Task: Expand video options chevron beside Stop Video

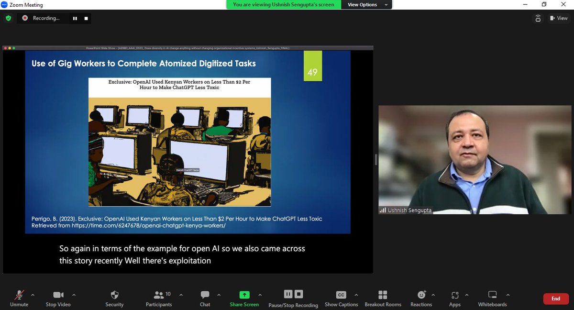Action: click(74, 295)
